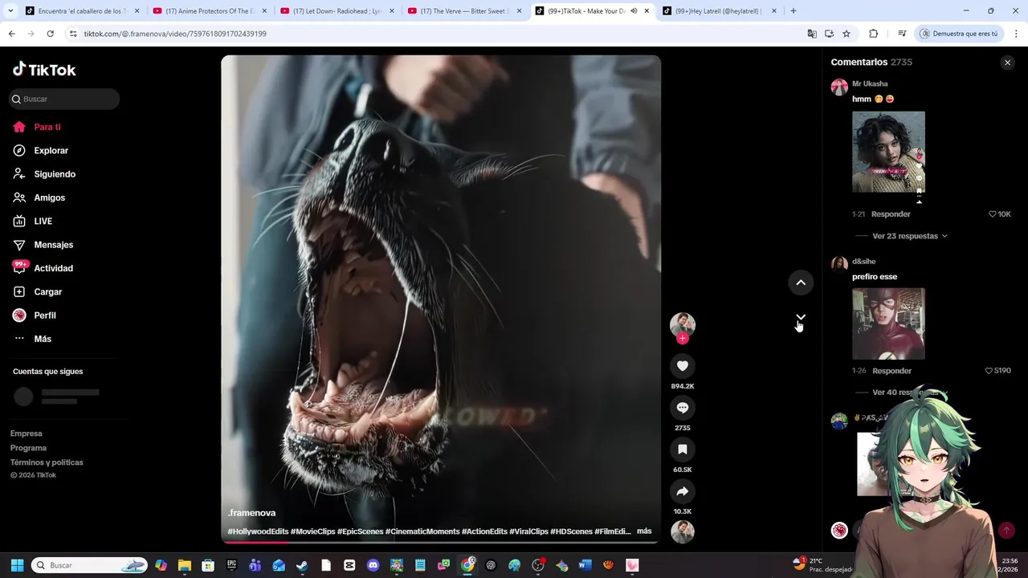Go to previous video with up chevron
The height and width of the screenshot is (578, 1028).
pos(801,283)
